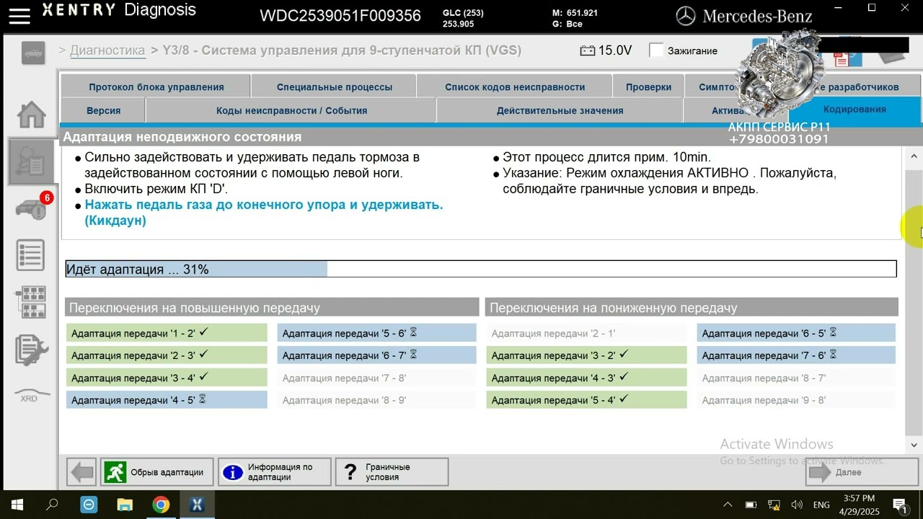This screenshot has width=923, height=519.
Task: Select 'Адаптация передачи 3 - 2' item
Action: tap(586, 355)
